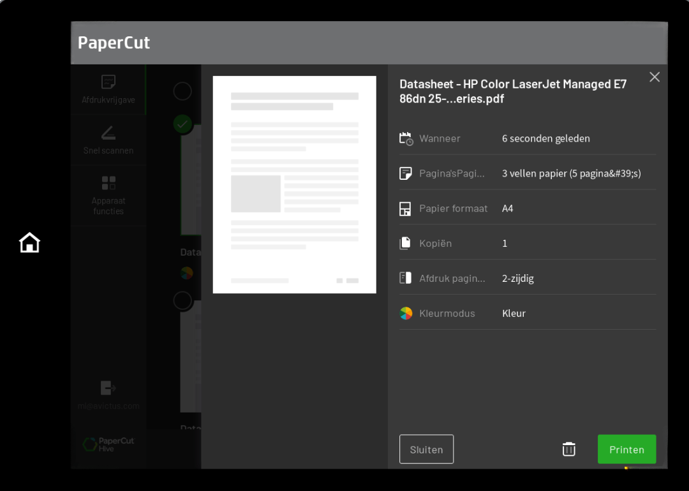Click the document preview thumbnail

[294, 184]
